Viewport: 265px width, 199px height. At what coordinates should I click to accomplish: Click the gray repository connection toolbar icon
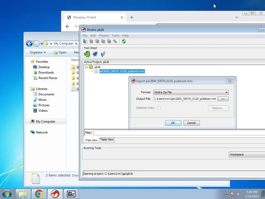coord(115,41)
